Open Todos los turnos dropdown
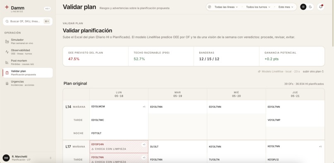The image size is (334, 163). tap(258, 7)
